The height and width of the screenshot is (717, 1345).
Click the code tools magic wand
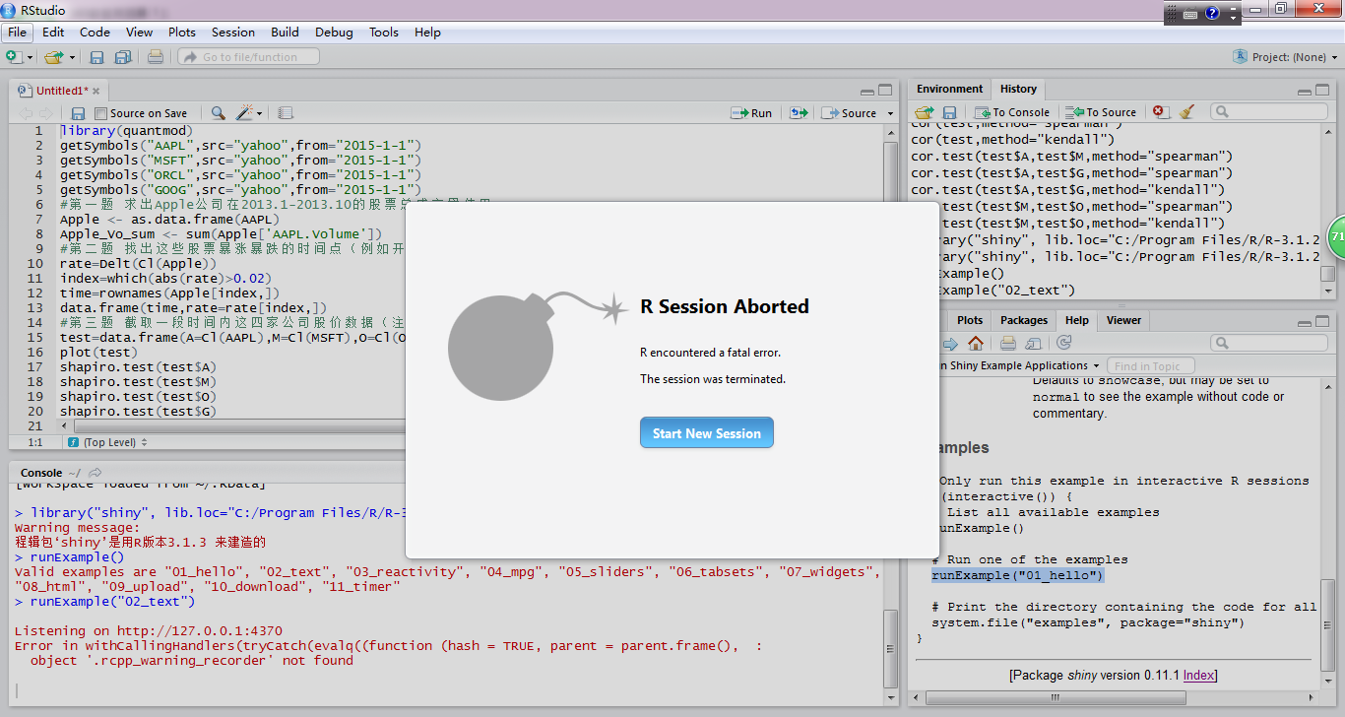pos(245,113)
